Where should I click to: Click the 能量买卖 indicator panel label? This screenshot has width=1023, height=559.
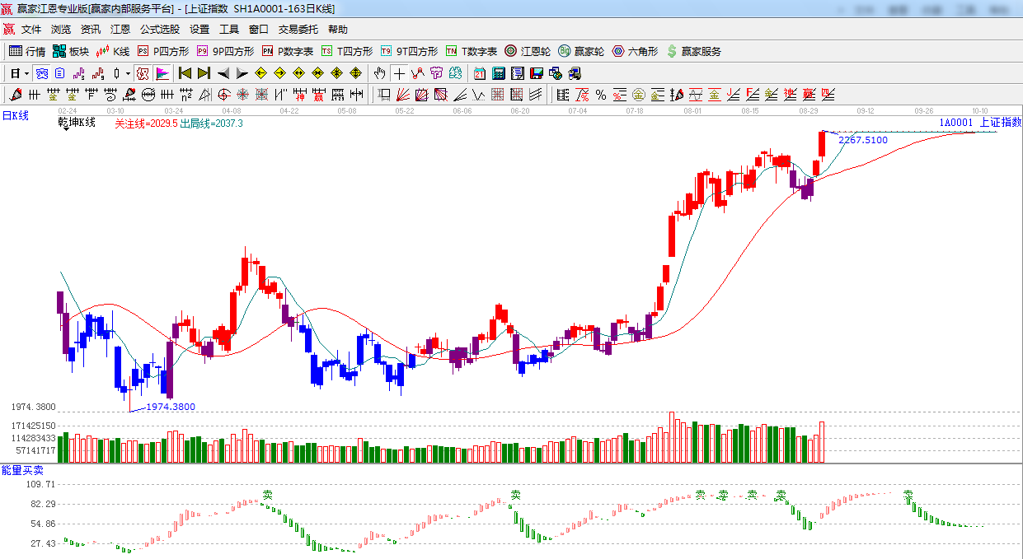(x=22, y=470)
